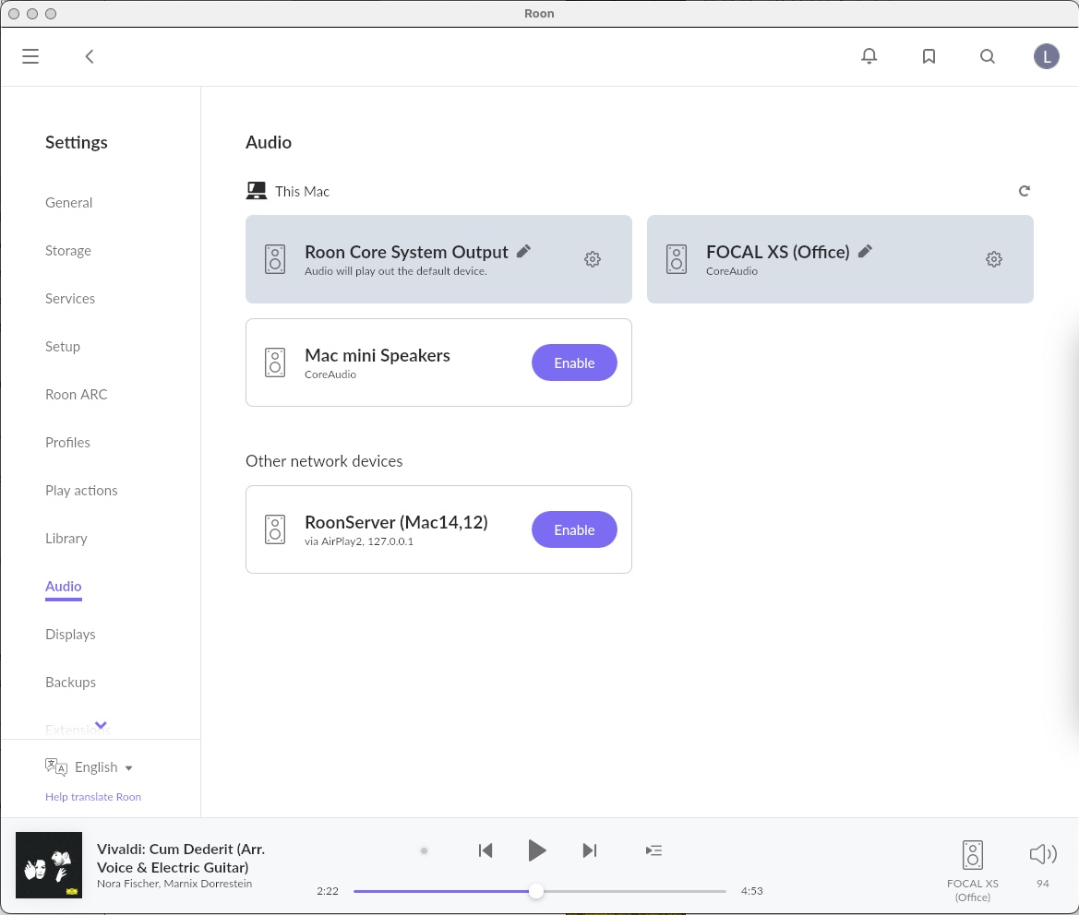
Task: Open the album art thumbnail
Action: tap(49, 865)
